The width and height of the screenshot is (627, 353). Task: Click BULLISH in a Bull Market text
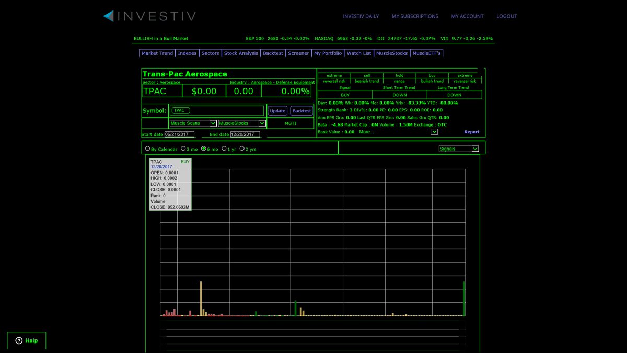point(161,38)
